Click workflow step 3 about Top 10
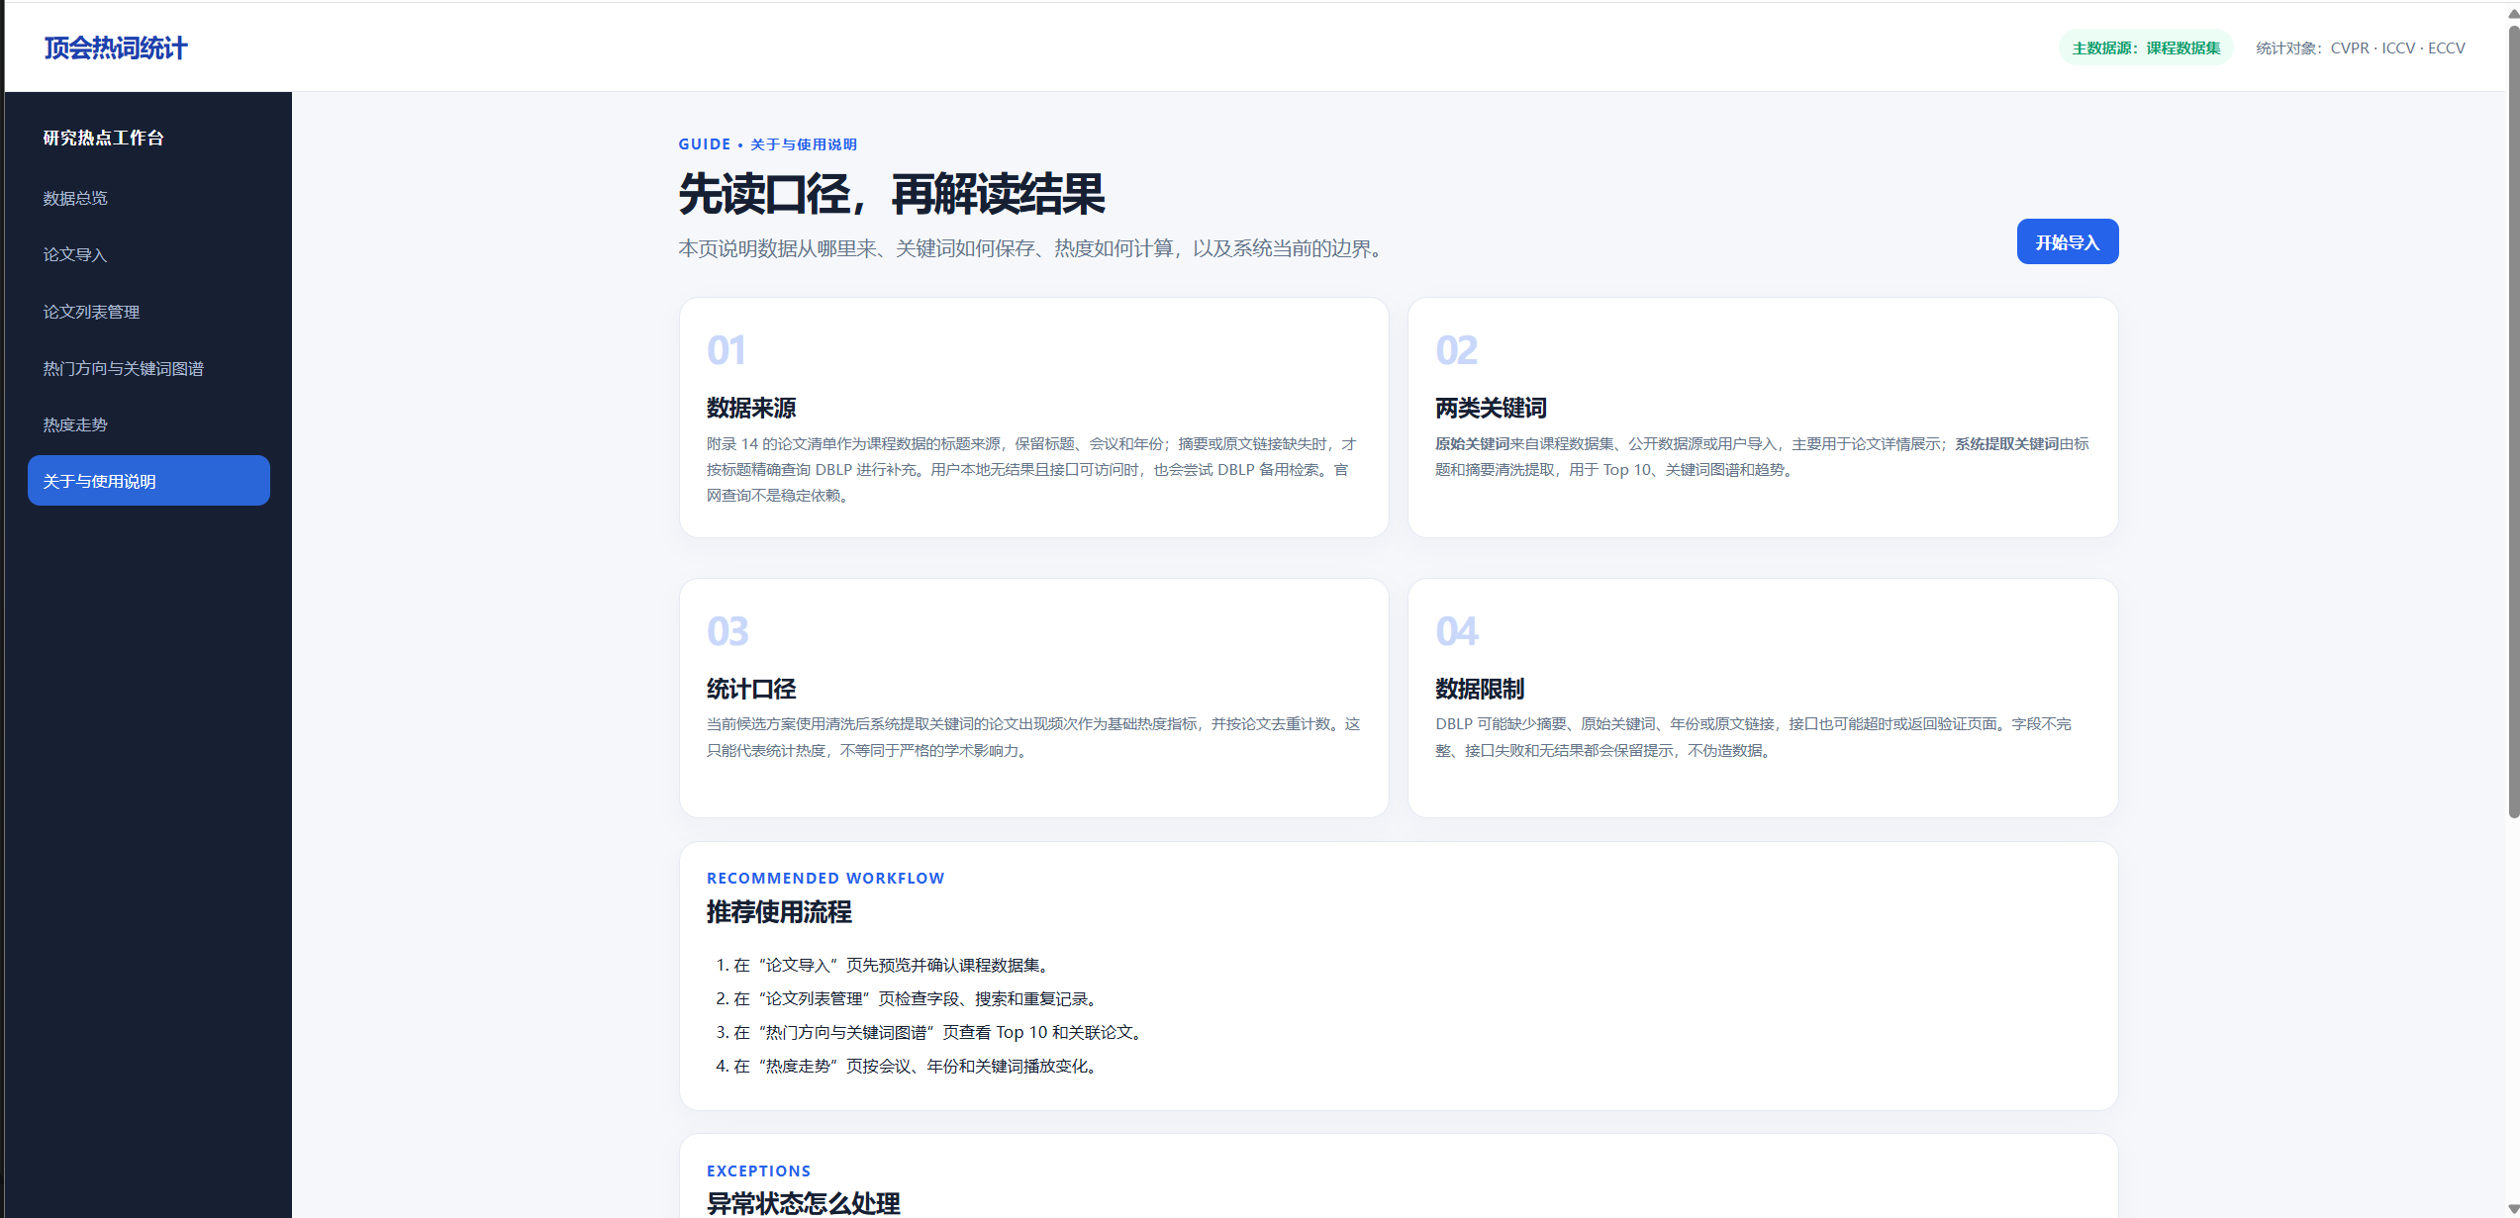 pyautogui.click(x=931, y=1032)
